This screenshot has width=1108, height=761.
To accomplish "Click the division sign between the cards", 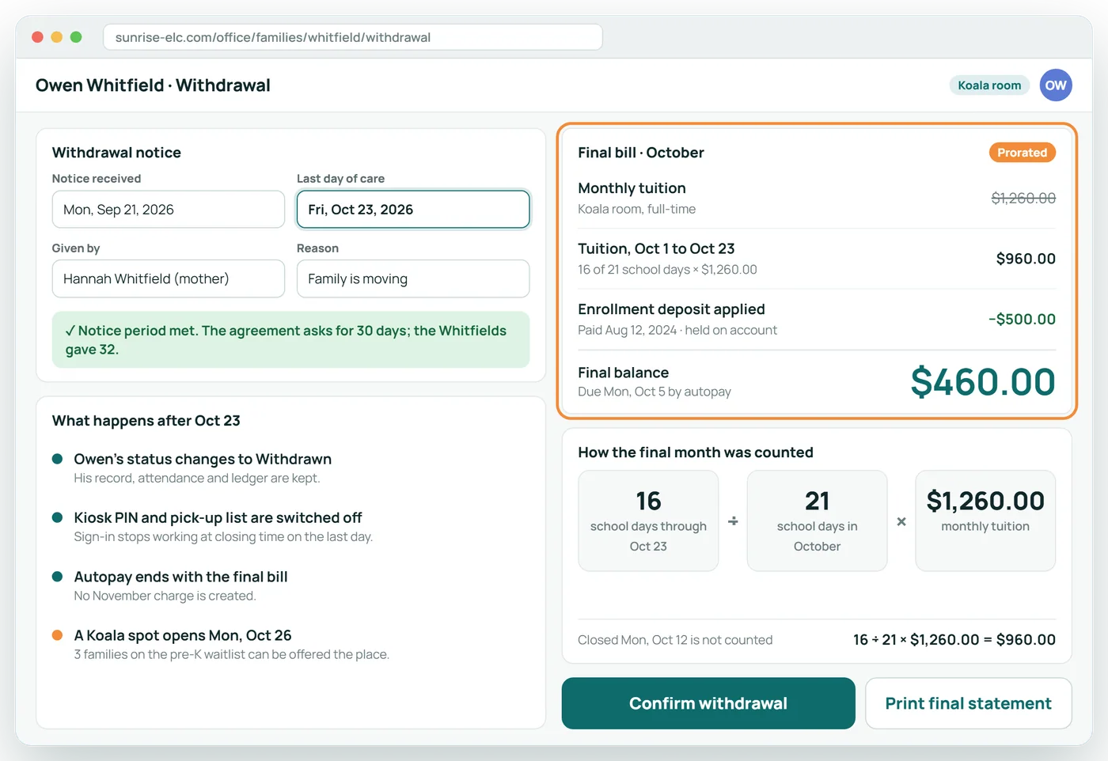I will 733,521.
